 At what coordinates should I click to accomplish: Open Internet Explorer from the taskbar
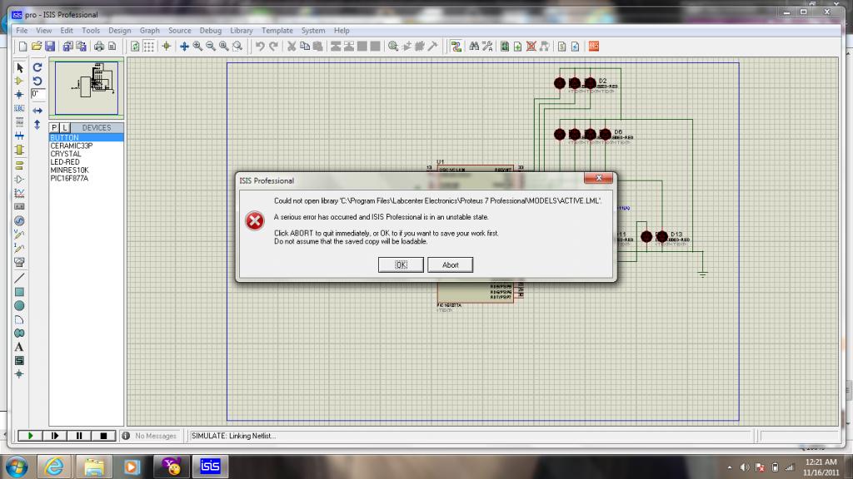tap(54, 467)
